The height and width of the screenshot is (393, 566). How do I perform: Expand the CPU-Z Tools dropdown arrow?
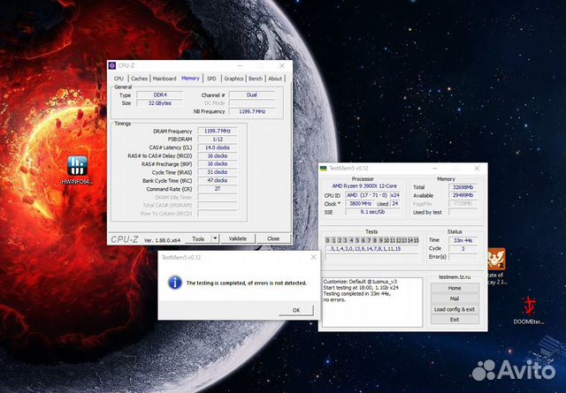click(x=215, y=238)
